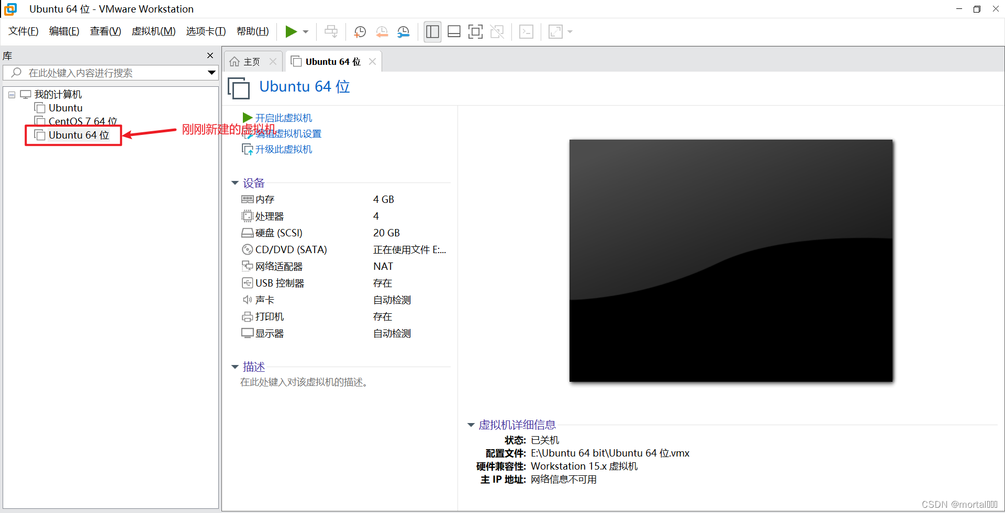
Task: Toggle the thumbnail bar view icon
Action: (454, 32)
